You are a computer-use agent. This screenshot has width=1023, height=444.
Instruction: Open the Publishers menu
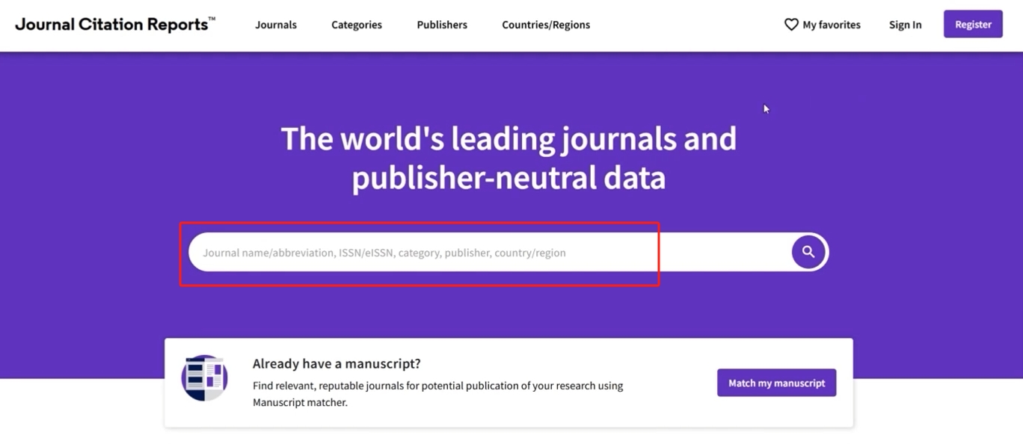[442, 25]
